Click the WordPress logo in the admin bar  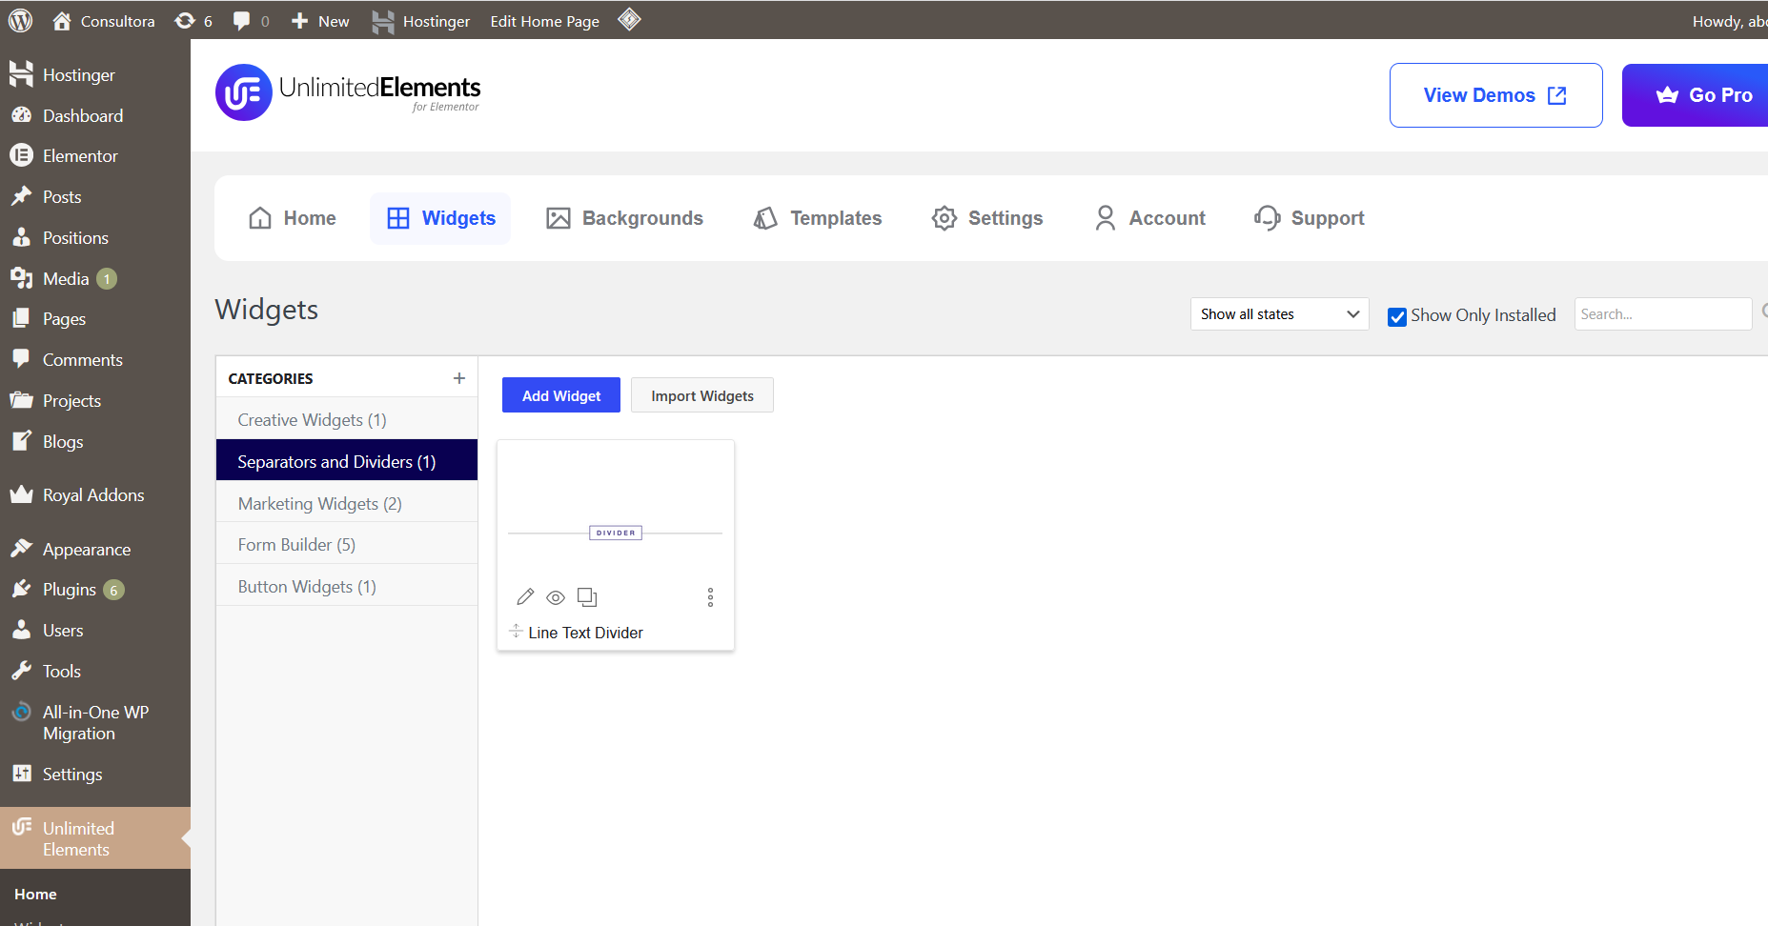(x=20, y=20)
